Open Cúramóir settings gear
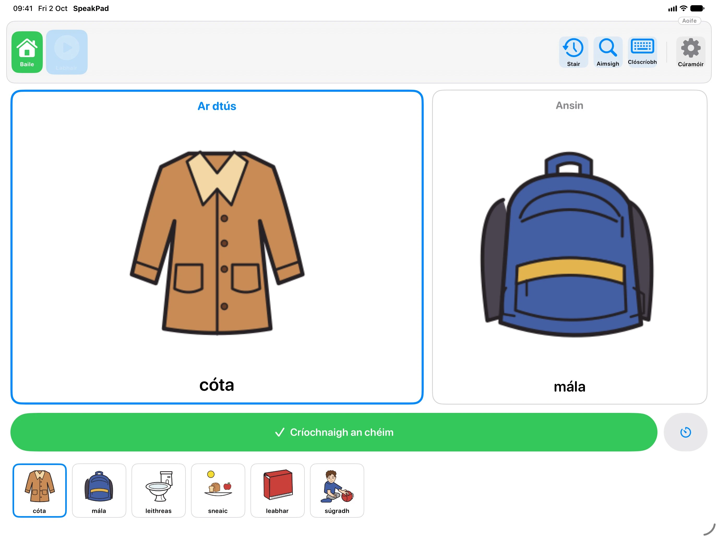Screen dimensions: 718x538 690,52
